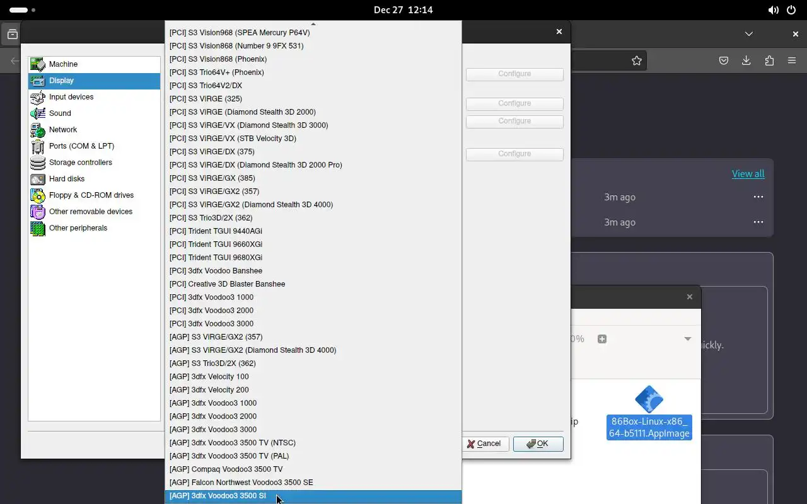Screen dimensions: 807x504
Task: Open options for first 3m ago download
Action: (758, 197)
